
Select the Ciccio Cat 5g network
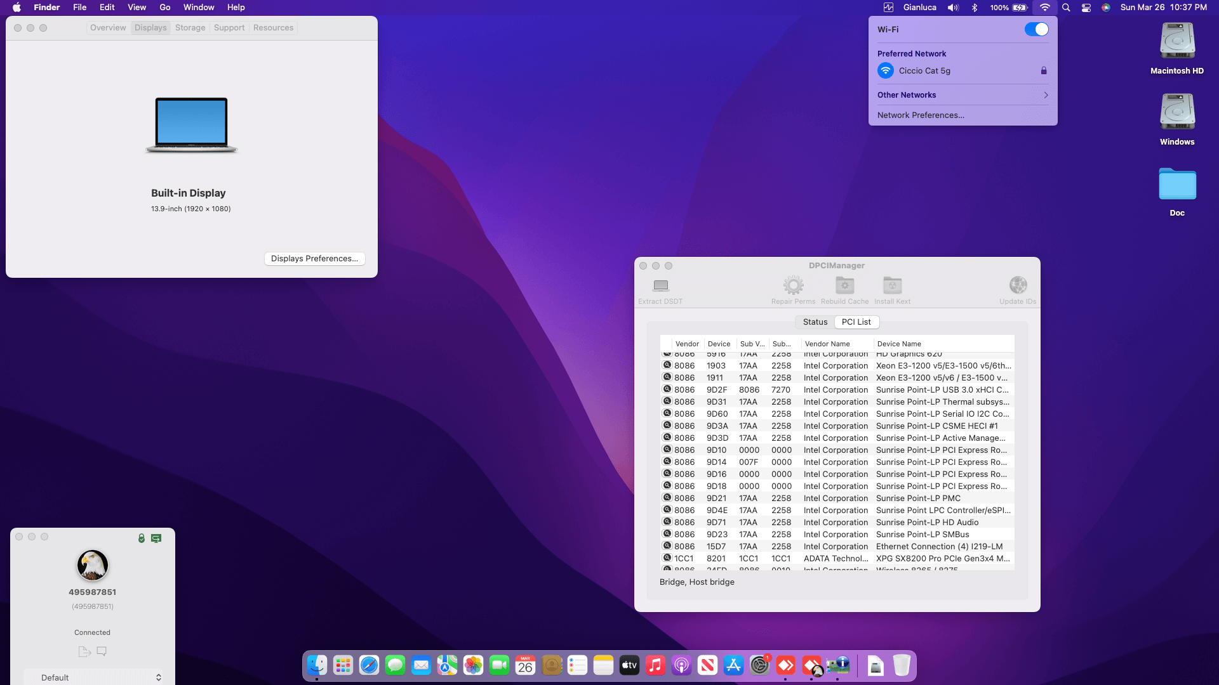point(924,71)
